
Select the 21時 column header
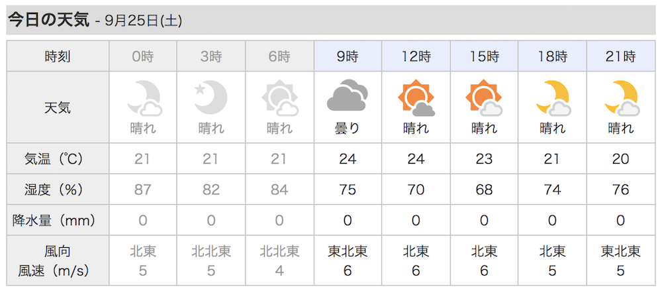pyautogui.click(x=621, y=56)
